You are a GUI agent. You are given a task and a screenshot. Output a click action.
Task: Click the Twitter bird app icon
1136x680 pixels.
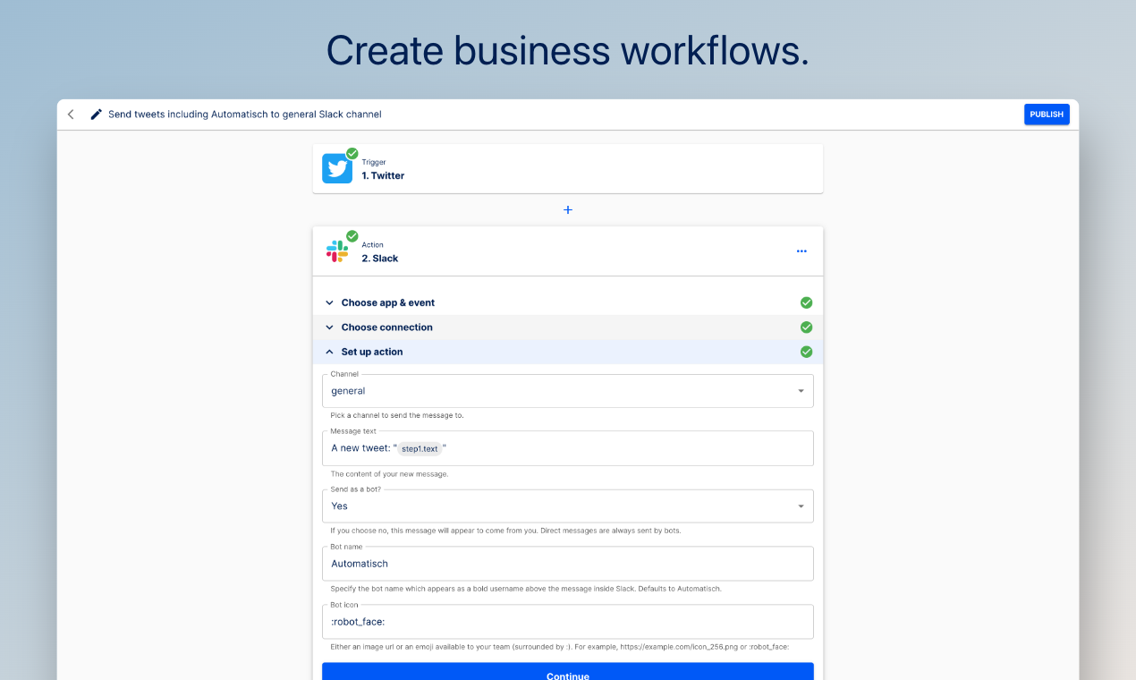337,168
